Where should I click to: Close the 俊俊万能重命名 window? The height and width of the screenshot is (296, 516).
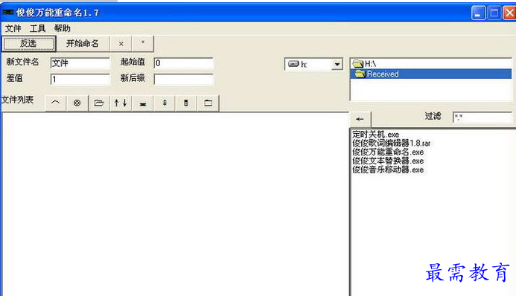pos(509,13)
